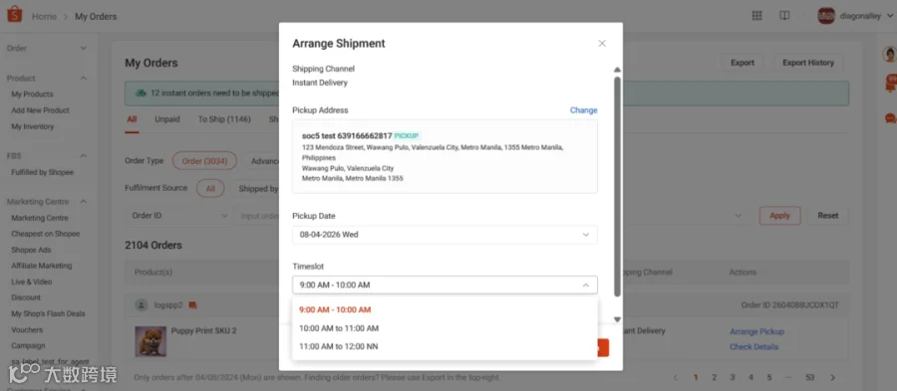Select 9:00 AM - 10:00 AM timeslot option

445,310
